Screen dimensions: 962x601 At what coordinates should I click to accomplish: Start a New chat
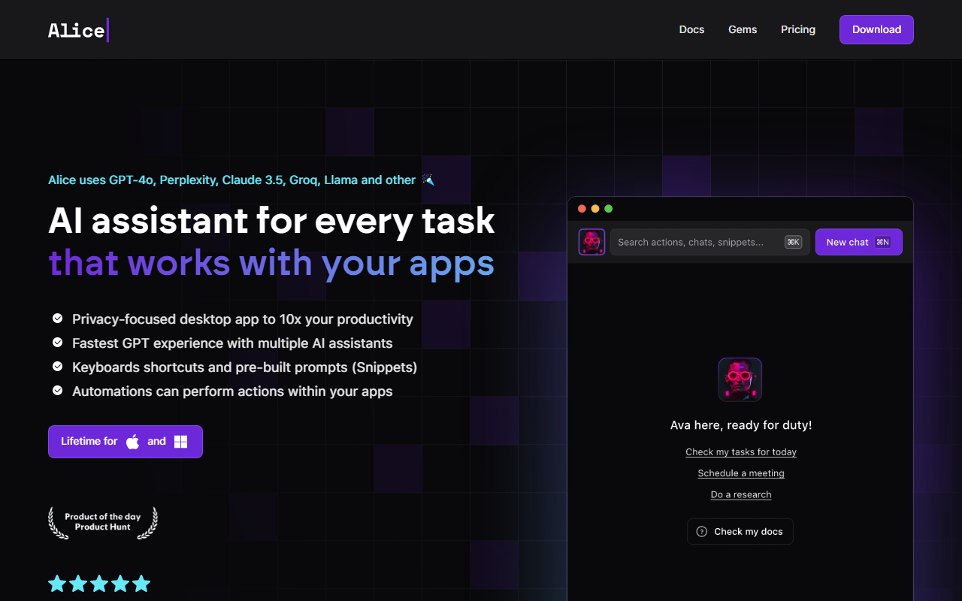[x=858, y=242]
